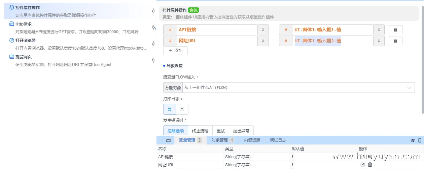Choose 忽略继续 on error
This screenshot has width=424, height=169.
click(x=176, y=131)
